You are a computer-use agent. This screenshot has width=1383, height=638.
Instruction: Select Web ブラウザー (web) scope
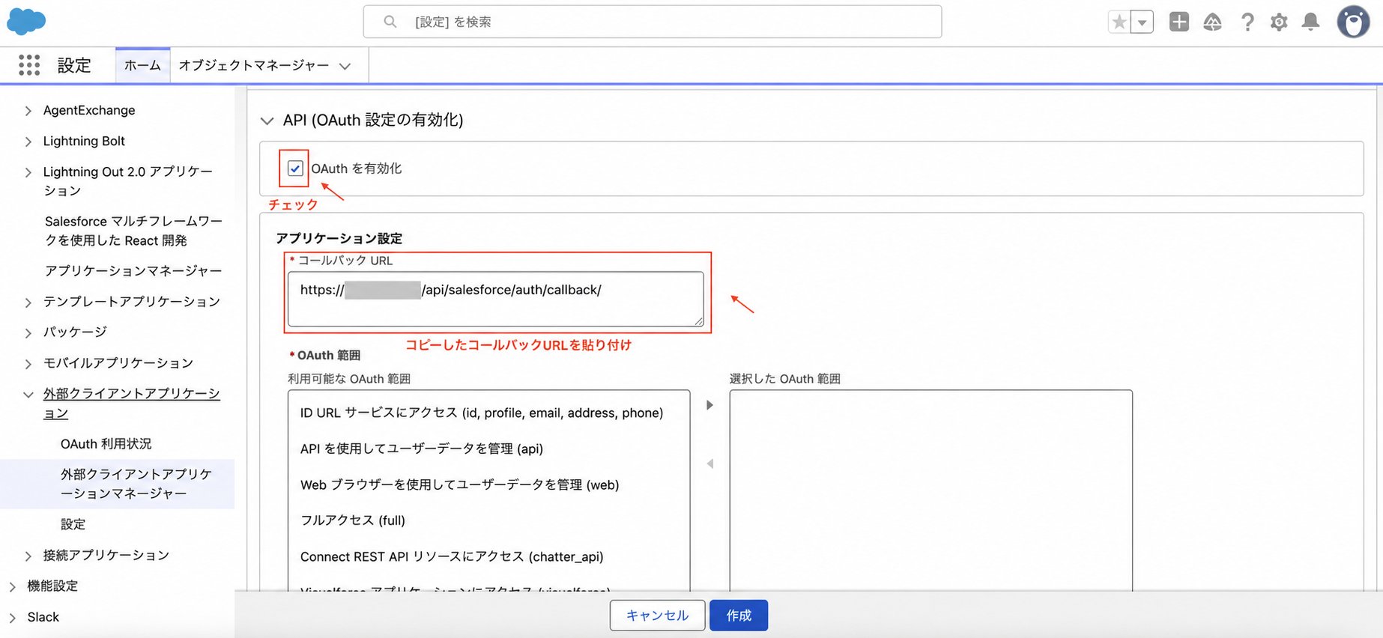(460, 484)
